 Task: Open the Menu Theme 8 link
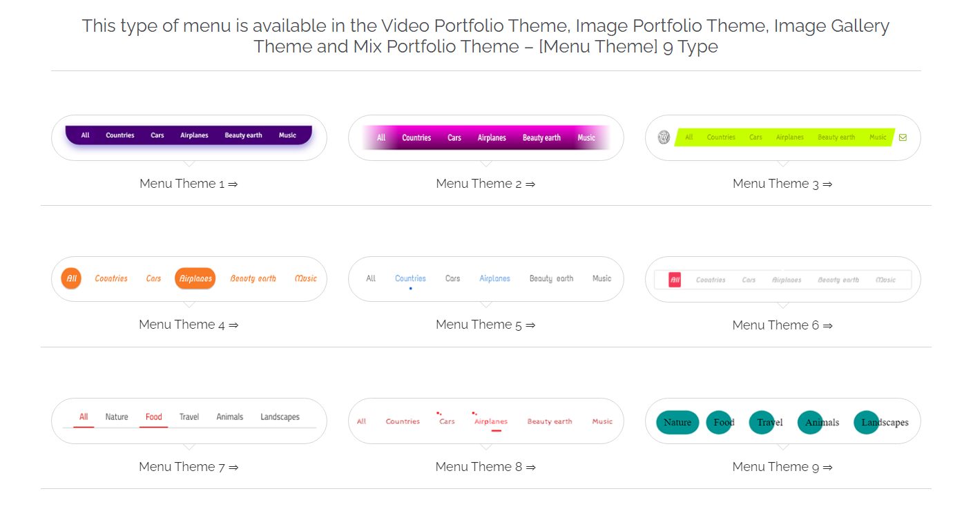485,467
